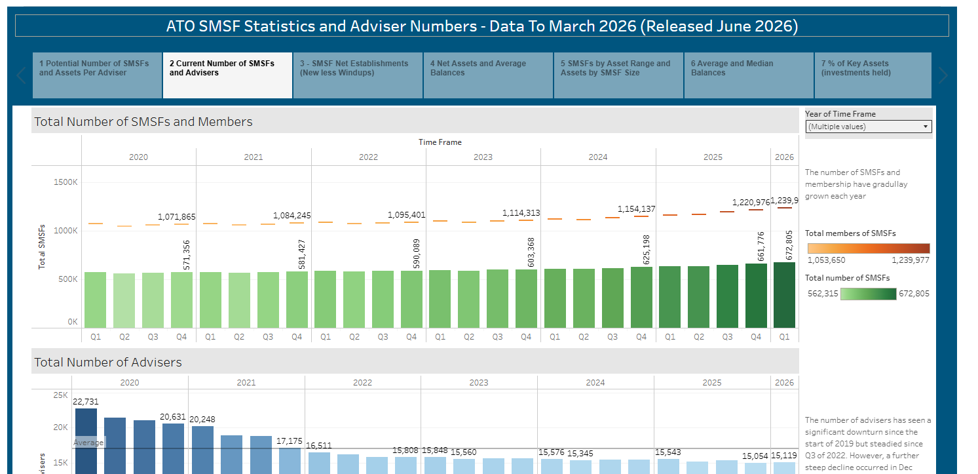The height and width of the screenshot is (474, 978).
Task: Go to next story point arrow
Action: coord(943,75)
